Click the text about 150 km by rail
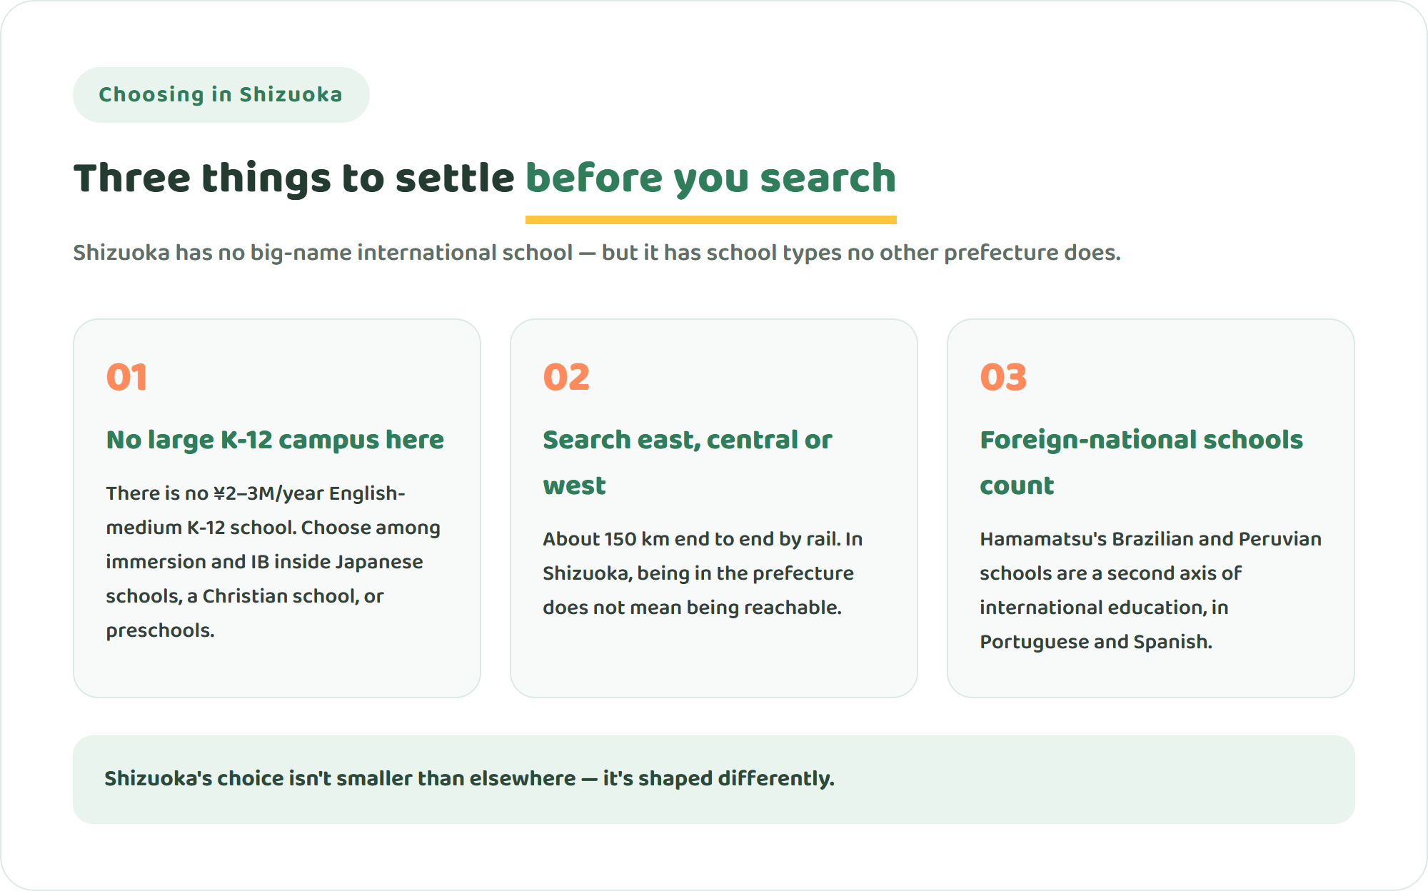The width and height of the screenshot is (1428, 891). [x=703, y=573]
